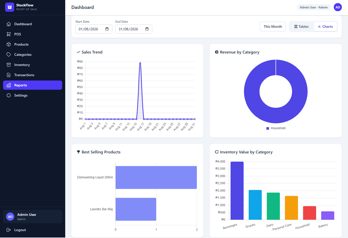This screenshot has width=348, height=238.
Task: Click the Logout arrow icon
Action: (9, 230)
